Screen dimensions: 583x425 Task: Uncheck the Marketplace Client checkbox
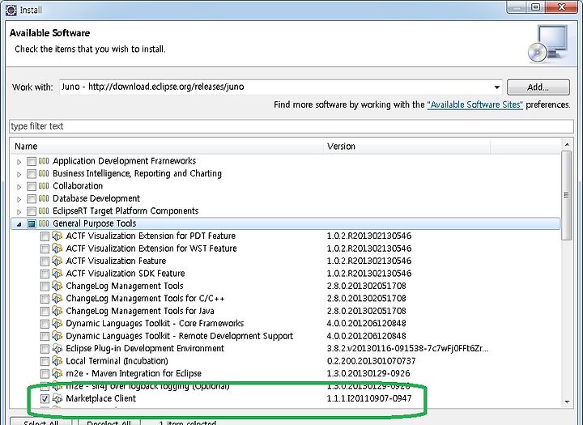click(x=45, y=399)
